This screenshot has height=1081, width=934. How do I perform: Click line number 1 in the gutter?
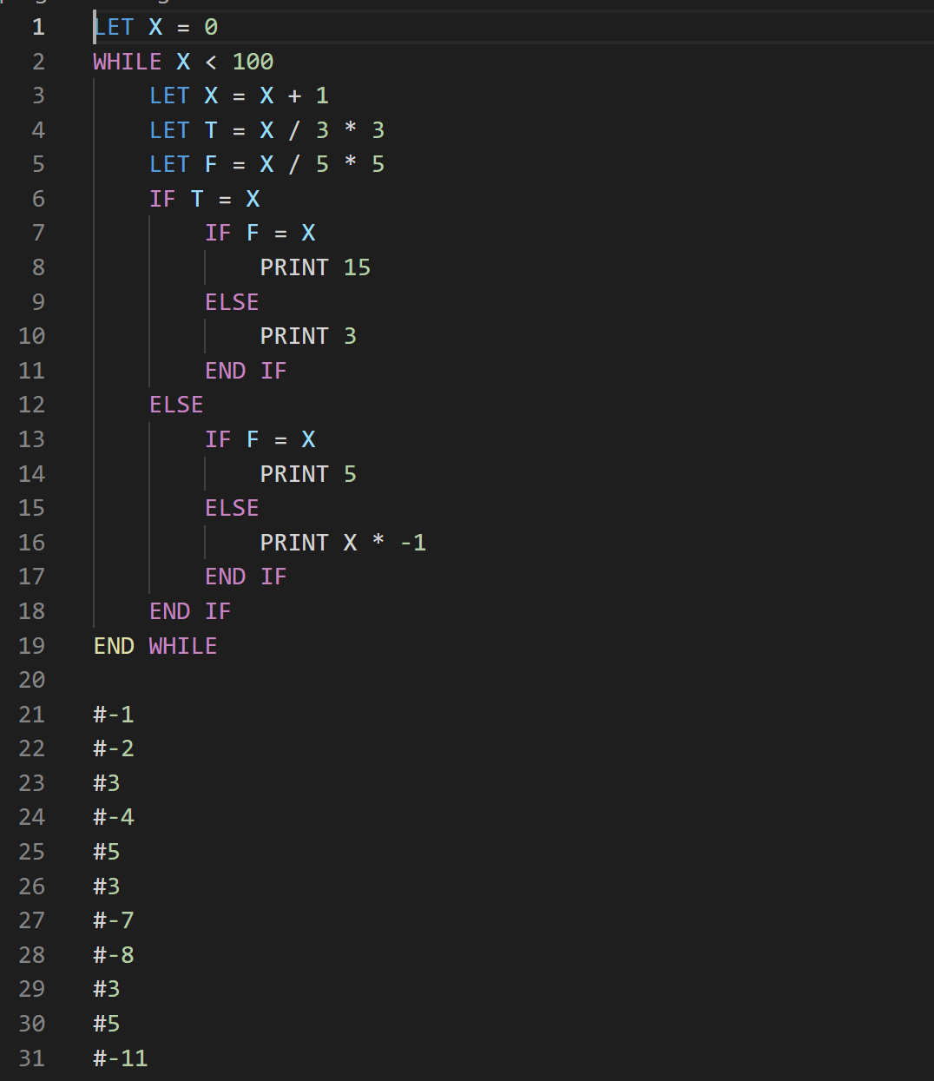click(38, 27)
